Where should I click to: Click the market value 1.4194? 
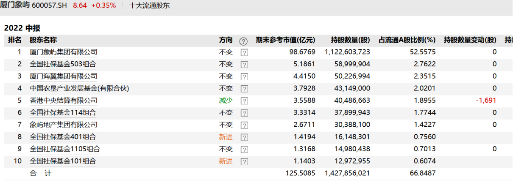304,137
